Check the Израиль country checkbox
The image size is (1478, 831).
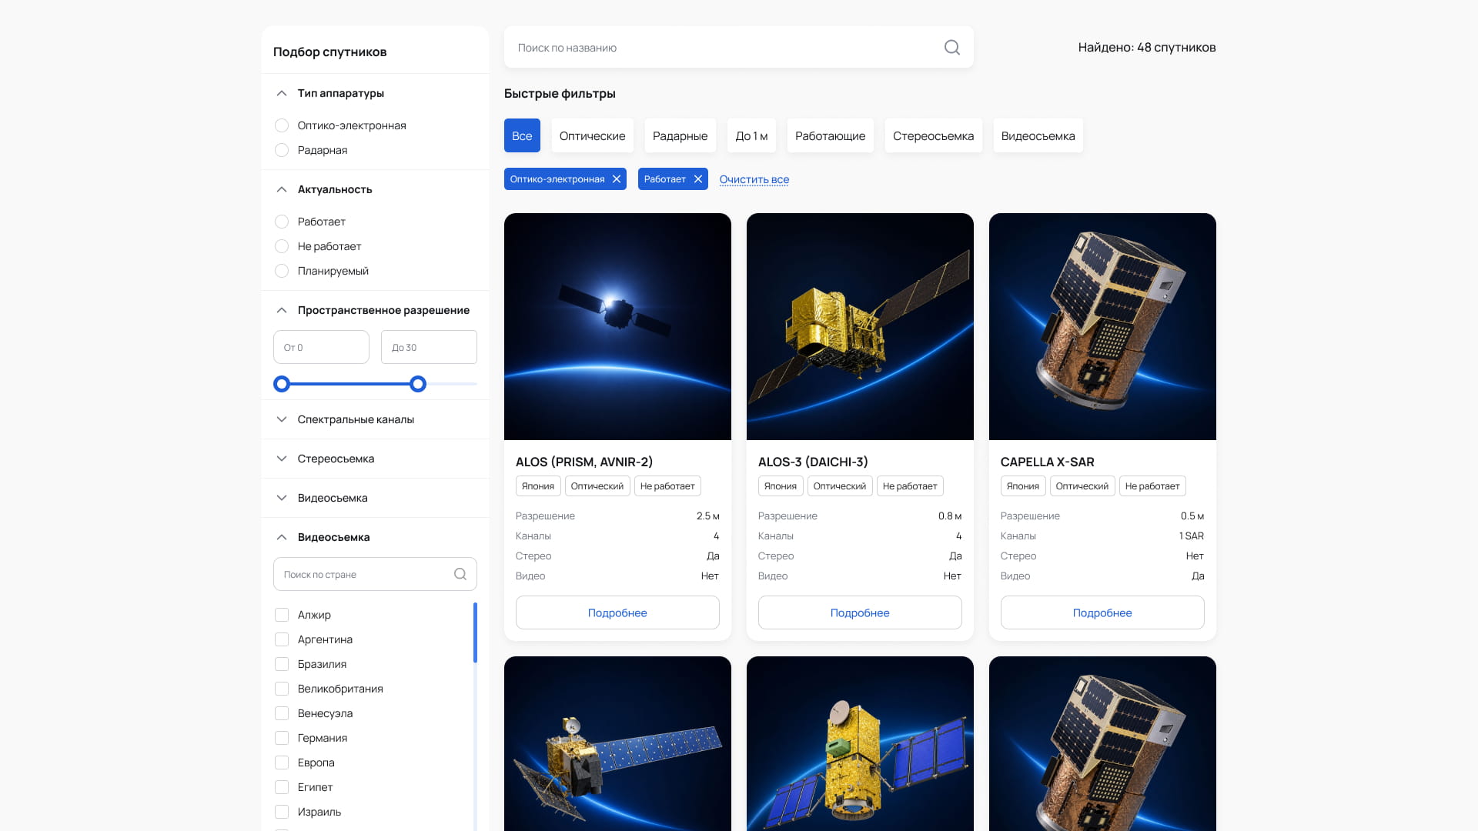(x=282, y=812)
